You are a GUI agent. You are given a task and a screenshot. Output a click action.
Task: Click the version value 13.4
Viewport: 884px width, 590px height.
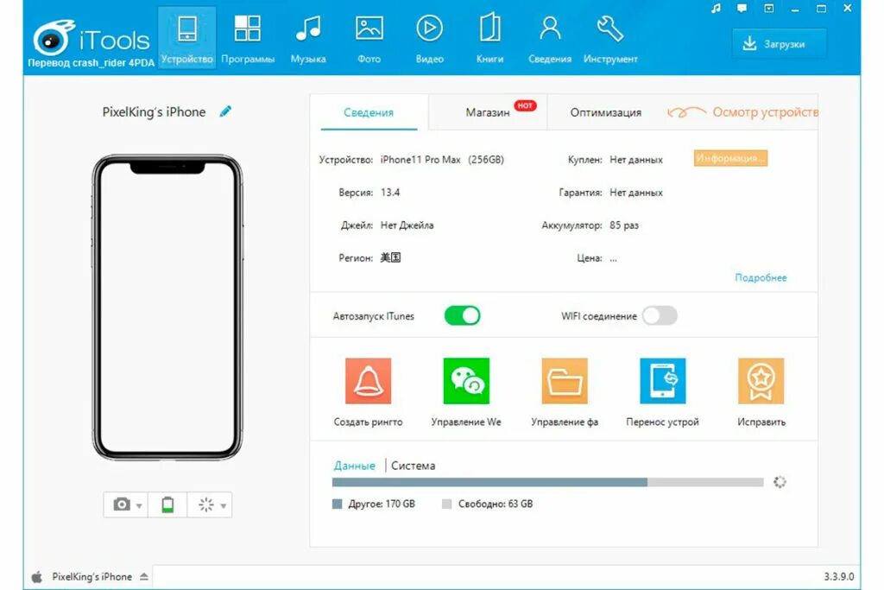click(390, 193)
